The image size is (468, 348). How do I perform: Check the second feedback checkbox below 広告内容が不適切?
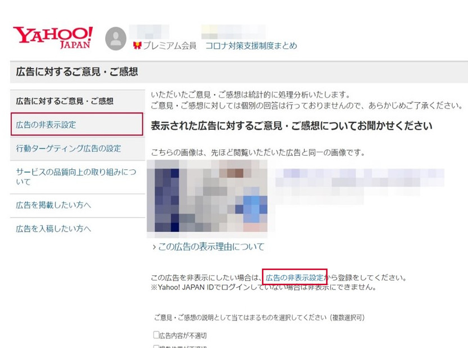click(x=155, y=345)
